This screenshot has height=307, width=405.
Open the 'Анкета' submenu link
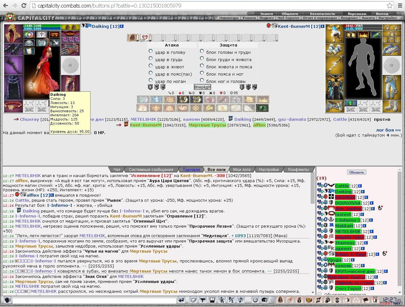368,18
